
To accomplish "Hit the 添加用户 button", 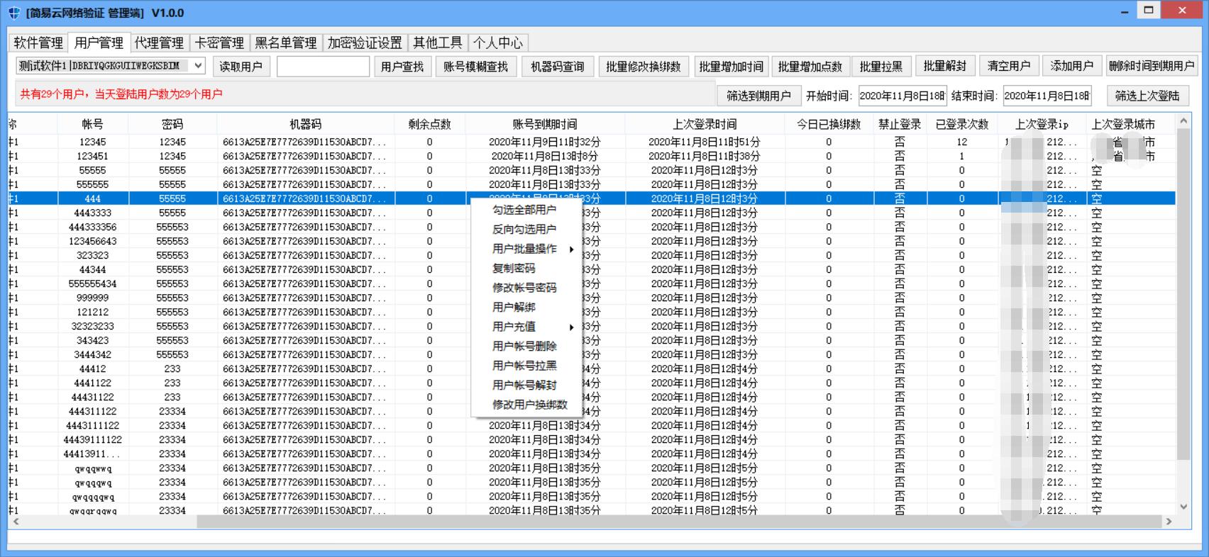I will point(1071,66).
